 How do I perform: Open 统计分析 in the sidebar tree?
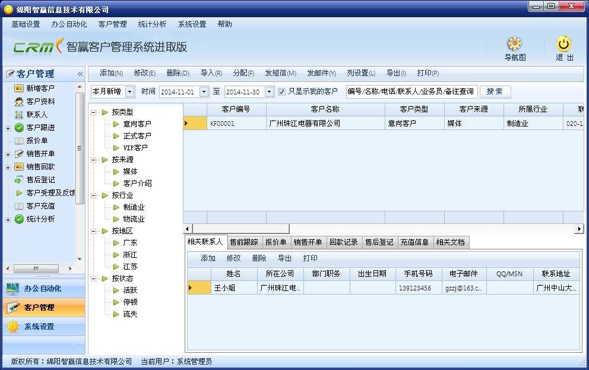[40, 219]
